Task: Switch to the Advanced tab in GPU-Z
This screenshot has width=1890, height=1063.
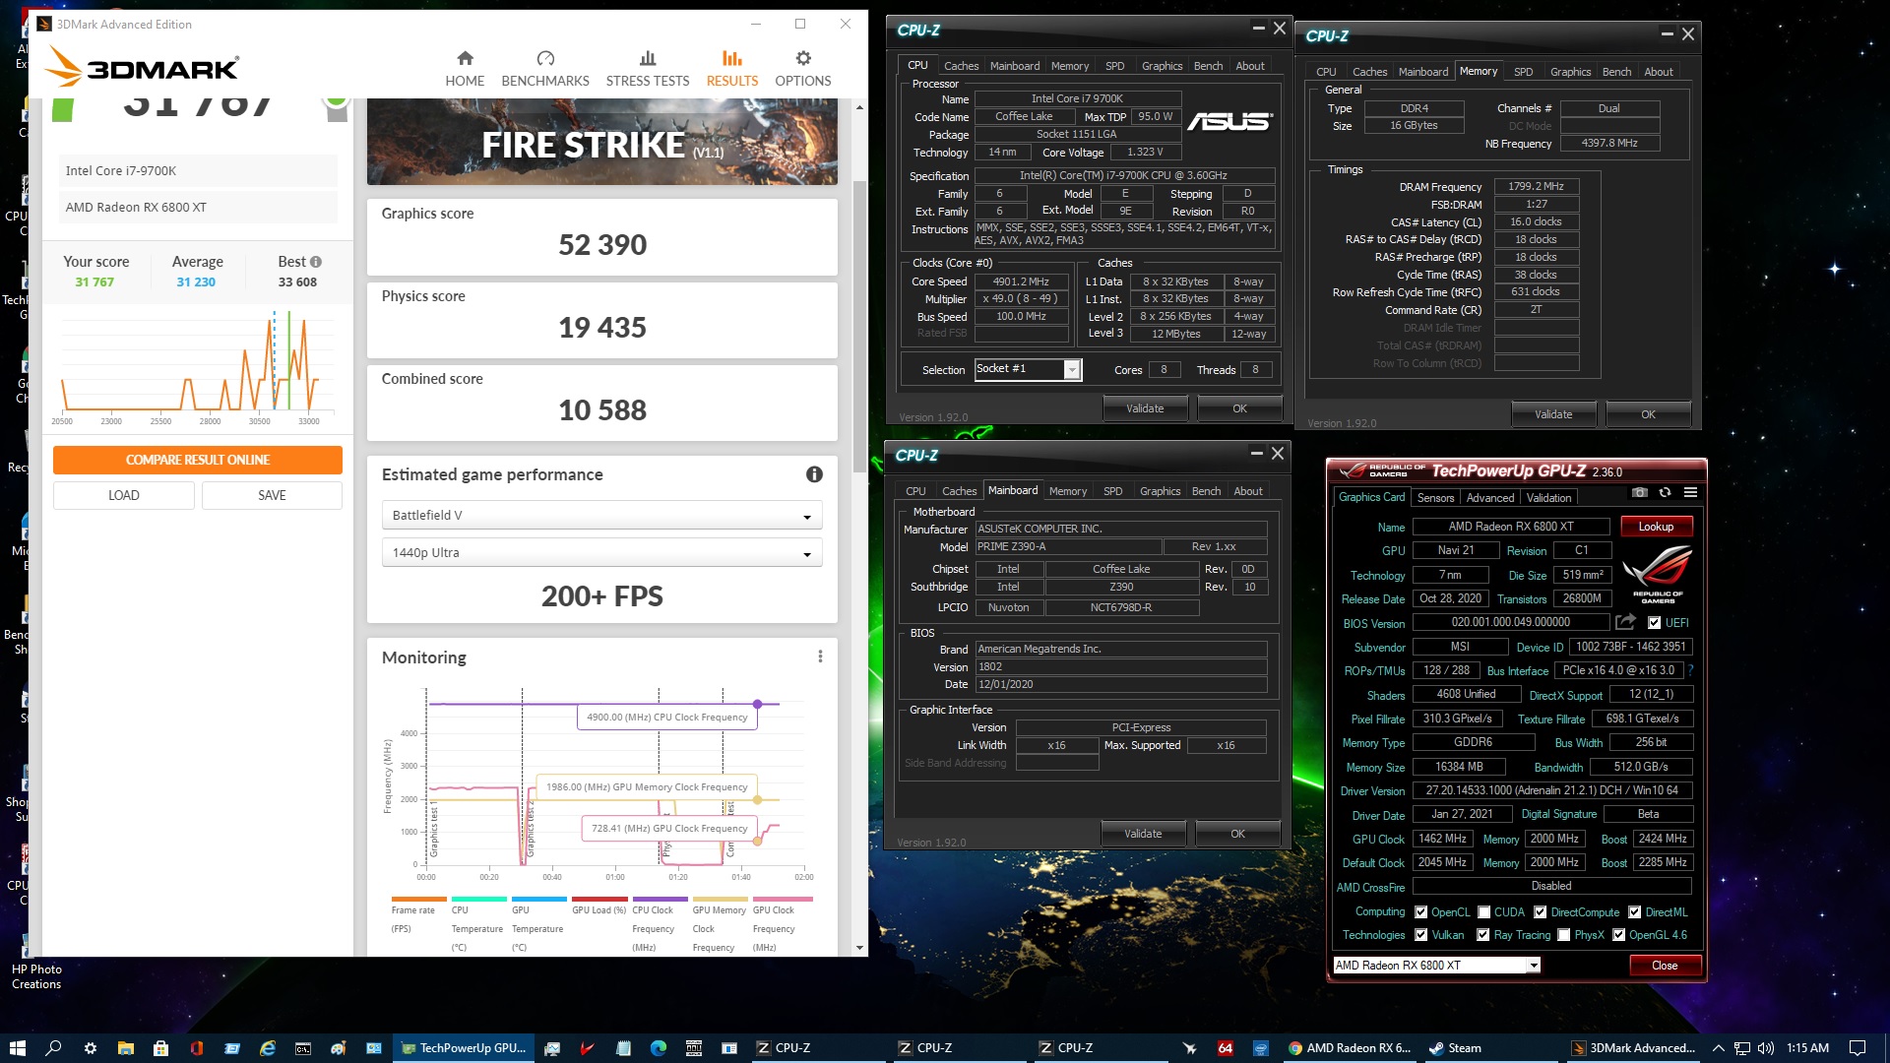Action: [x=1490, y=498]
